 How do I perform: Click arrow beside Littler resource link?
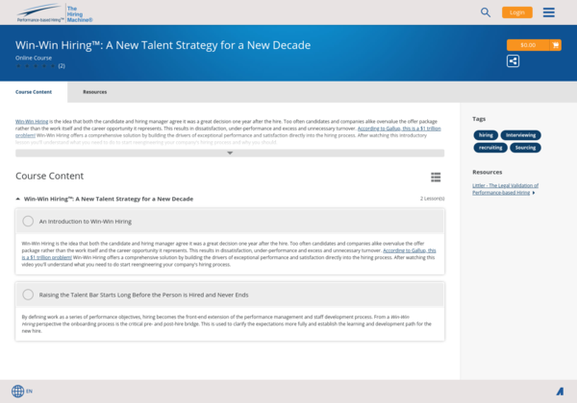click(x=534, y=193)
